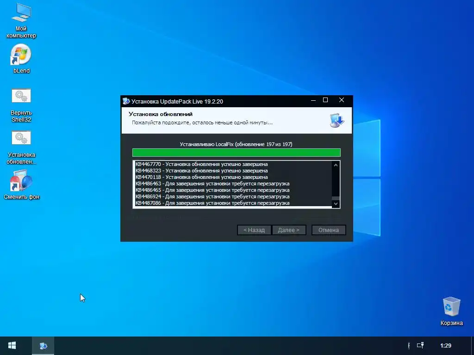Click the log list scroll-up arrow
Screen dimensions: 474x355
pos(336,165)
